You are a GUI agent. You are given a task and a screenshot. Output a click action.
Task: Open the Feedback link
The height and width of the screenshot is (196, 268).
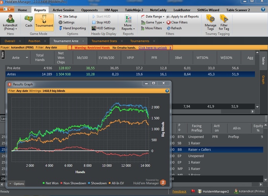[179, 191]
